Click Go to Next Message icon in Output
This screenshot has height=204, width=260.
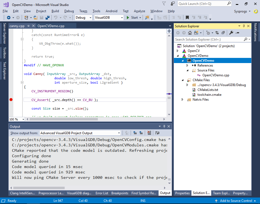(x=141, y=133)
